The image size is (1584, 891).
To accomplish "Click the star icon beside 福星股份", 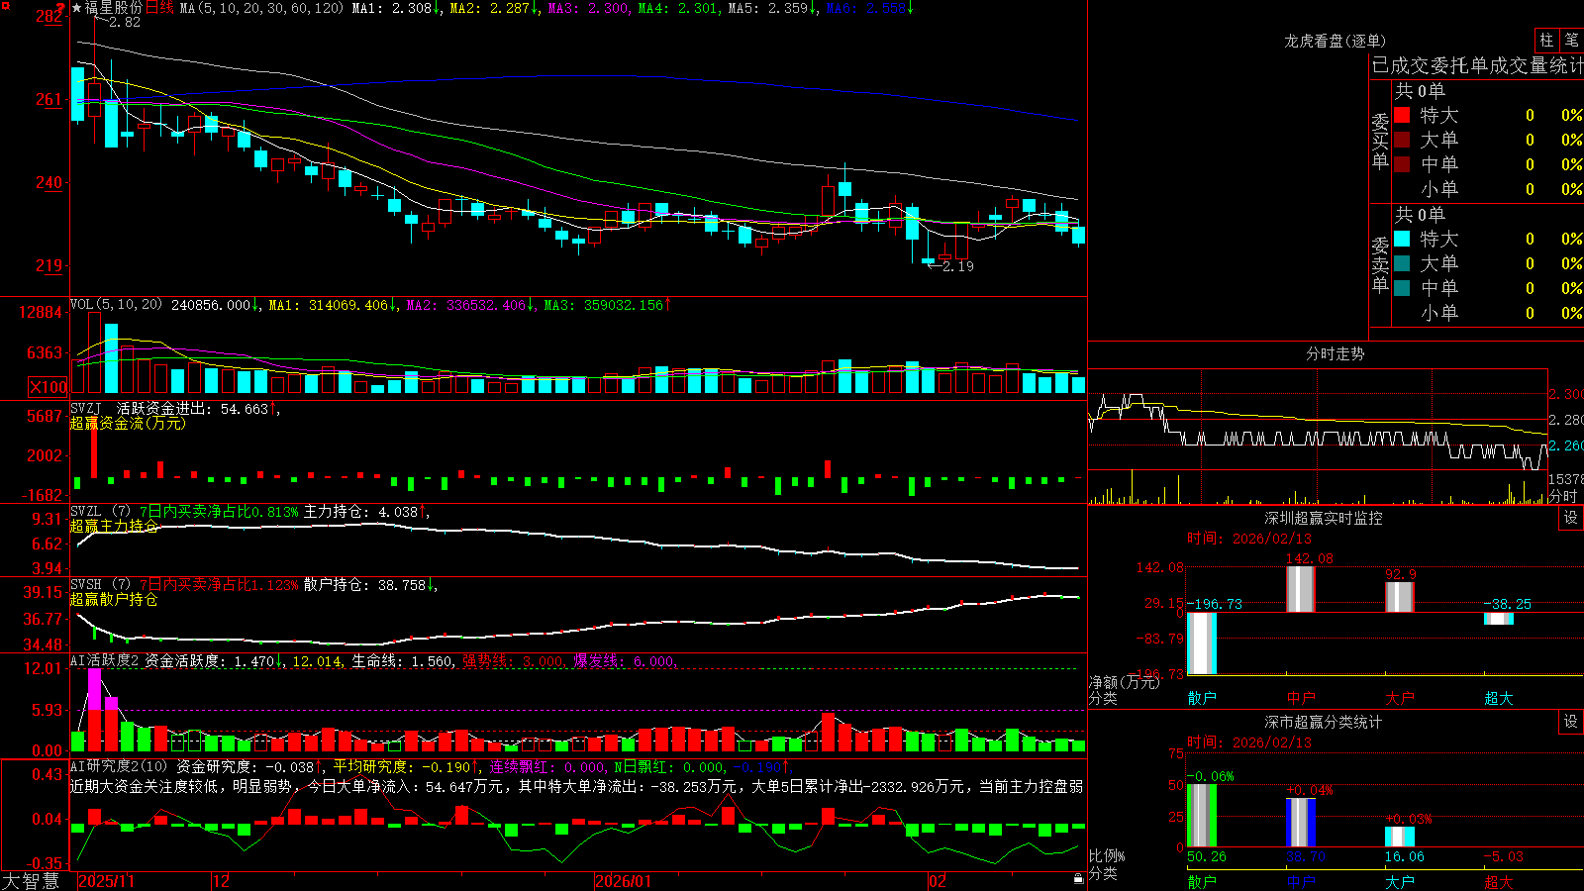I will (x=77, y=8).
